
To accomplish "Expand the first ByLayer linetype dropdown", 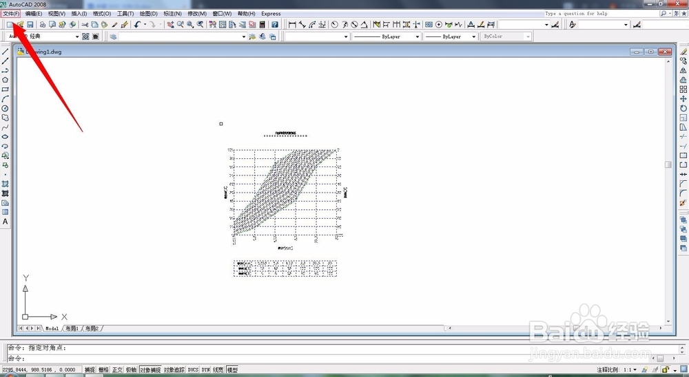I will 417,36.
